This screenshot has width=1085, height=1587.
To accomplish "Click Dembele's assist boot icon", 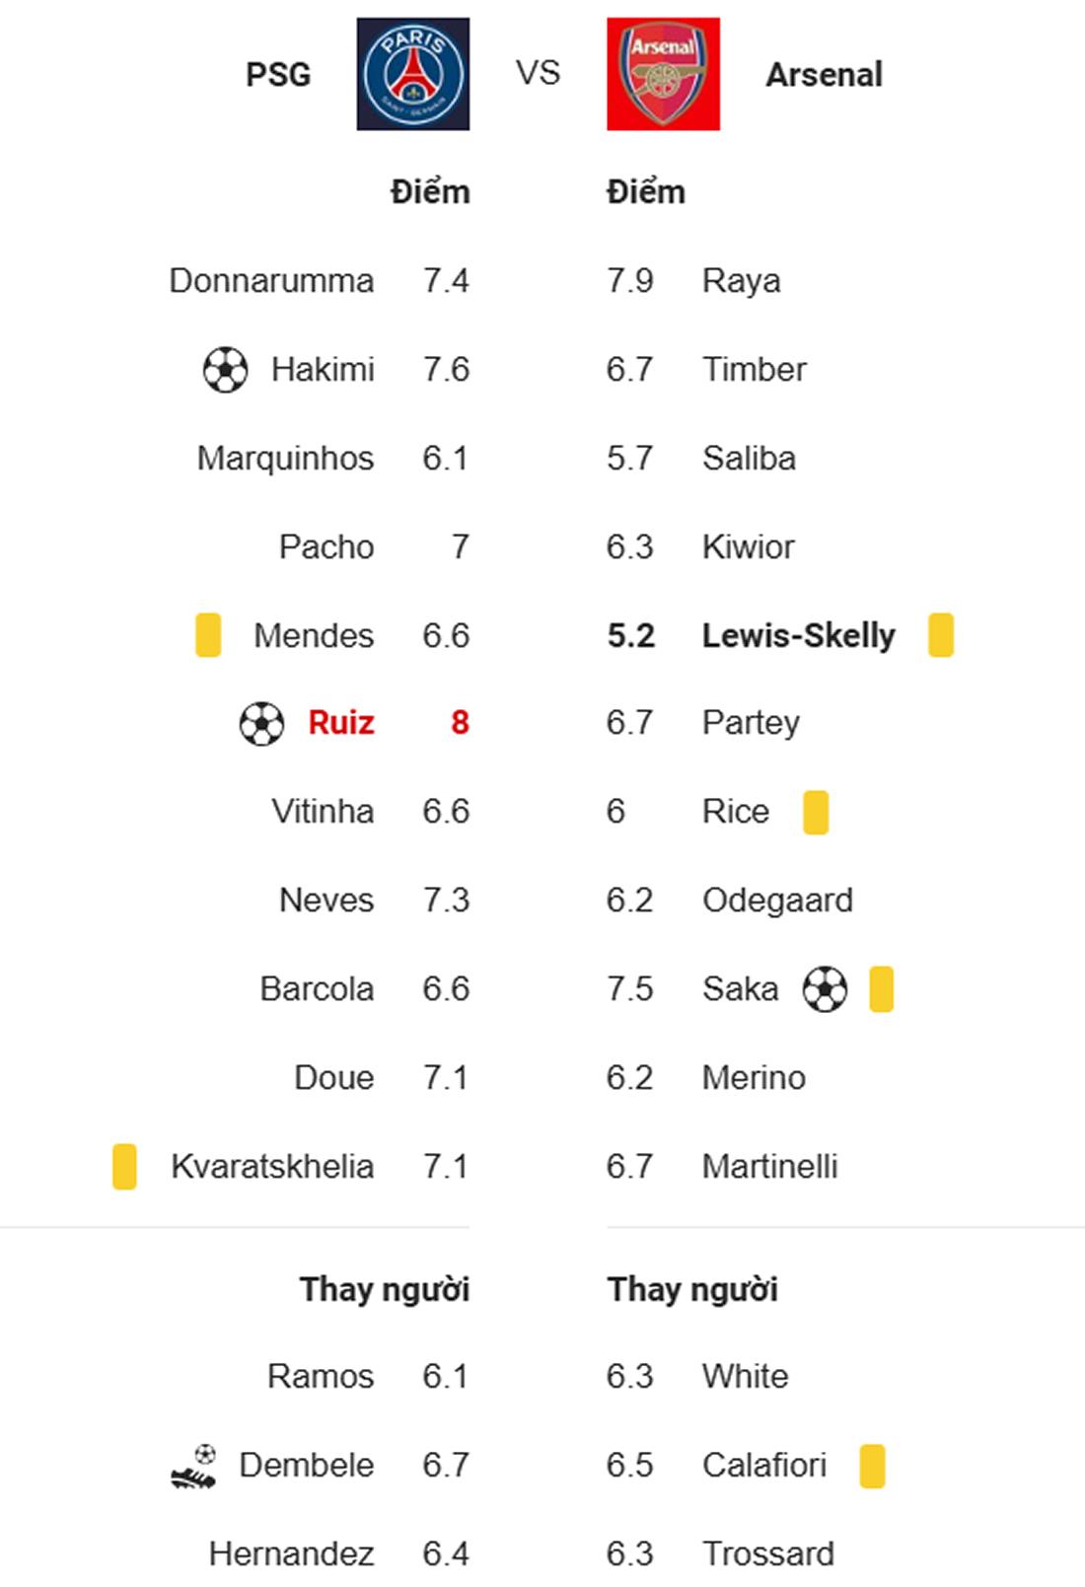I will pos(193,1466).
